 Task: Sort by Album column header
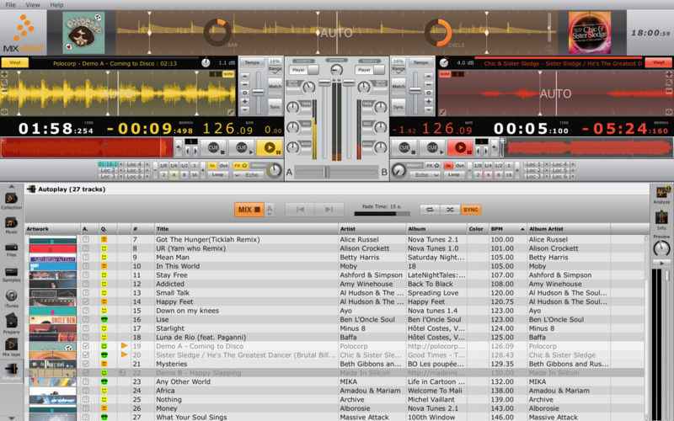pos(436,229)
